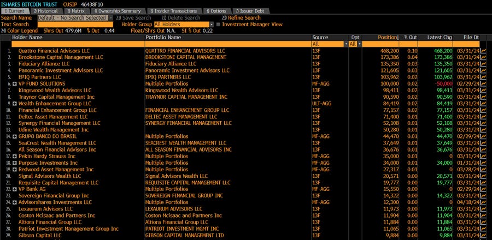Open chart icon for Traynor Capital Management row
The width and height of the screenshot is (492, 240).
(483, 97)
